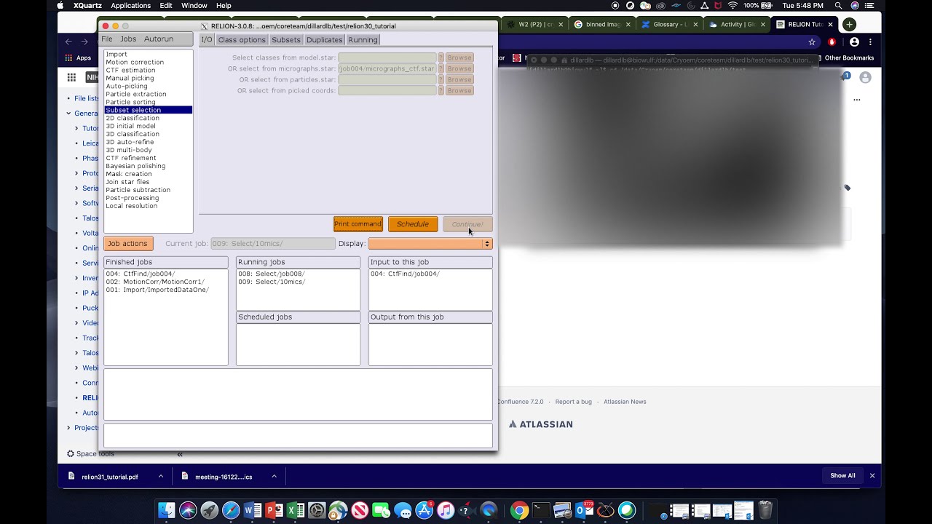Open Google Chrome in the dock

pos(519,511)
